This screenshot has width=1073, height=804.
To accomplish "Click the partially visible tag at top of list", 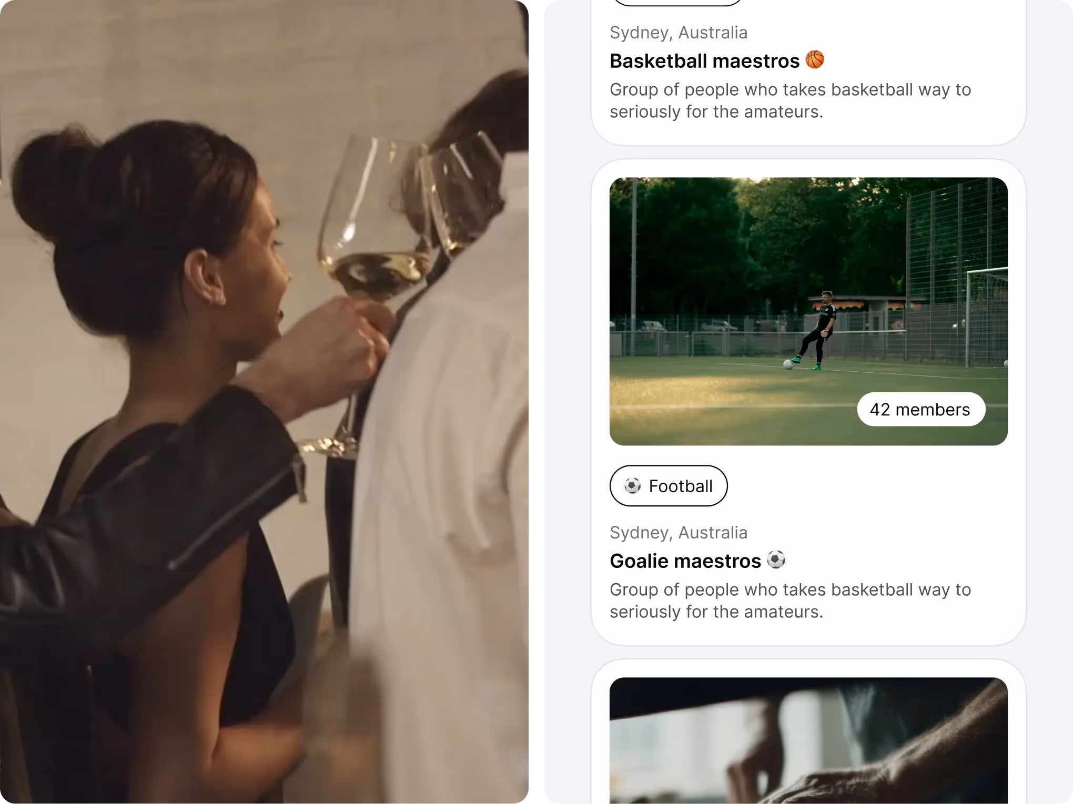I will click(x=677, y=3).
